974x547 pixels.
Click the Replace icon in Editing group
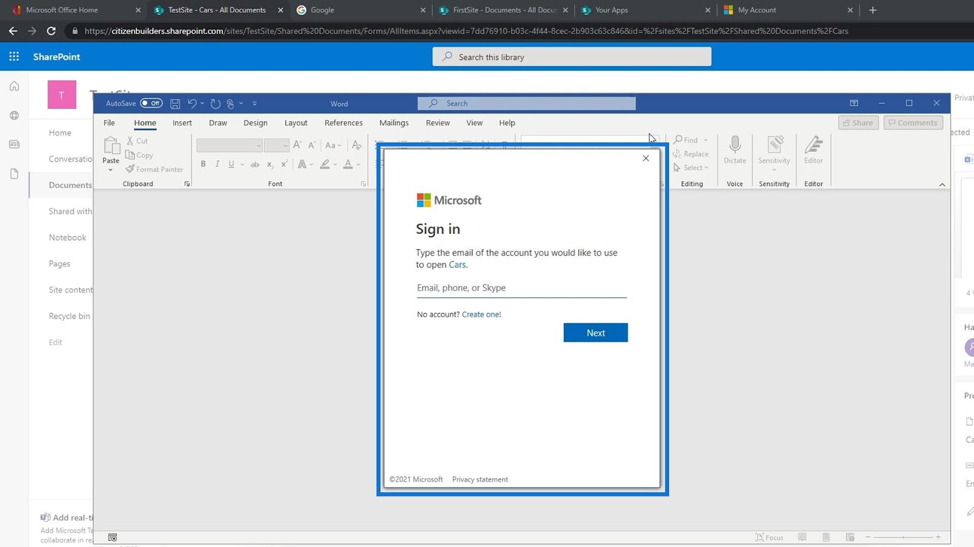click(x=677, y=154)
